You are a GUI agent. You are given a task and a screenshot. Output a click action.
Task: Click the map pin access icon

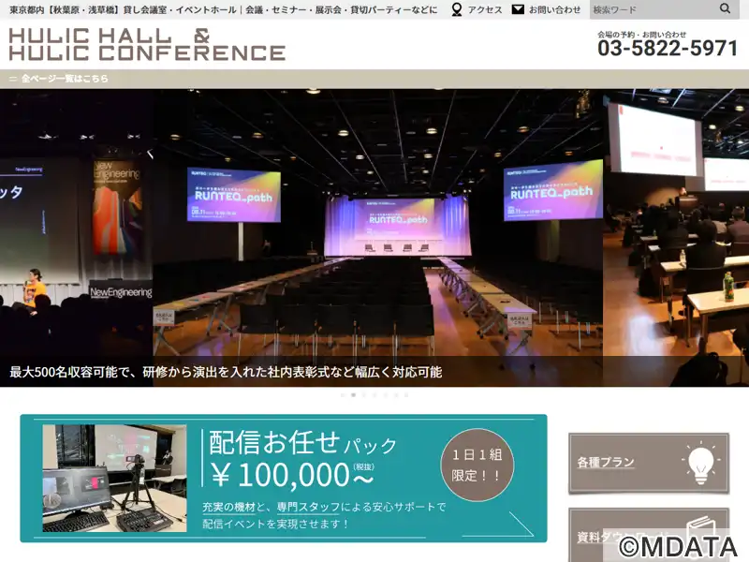pos(457,9)
